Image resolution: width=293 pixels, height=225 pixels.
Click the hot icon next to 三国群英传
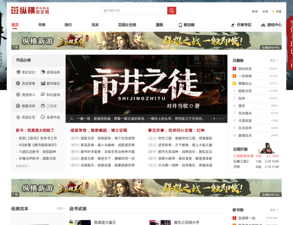point(252,156)
